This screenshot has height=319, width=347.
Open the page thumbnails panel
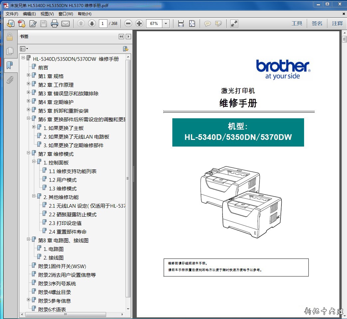point(10,51)
